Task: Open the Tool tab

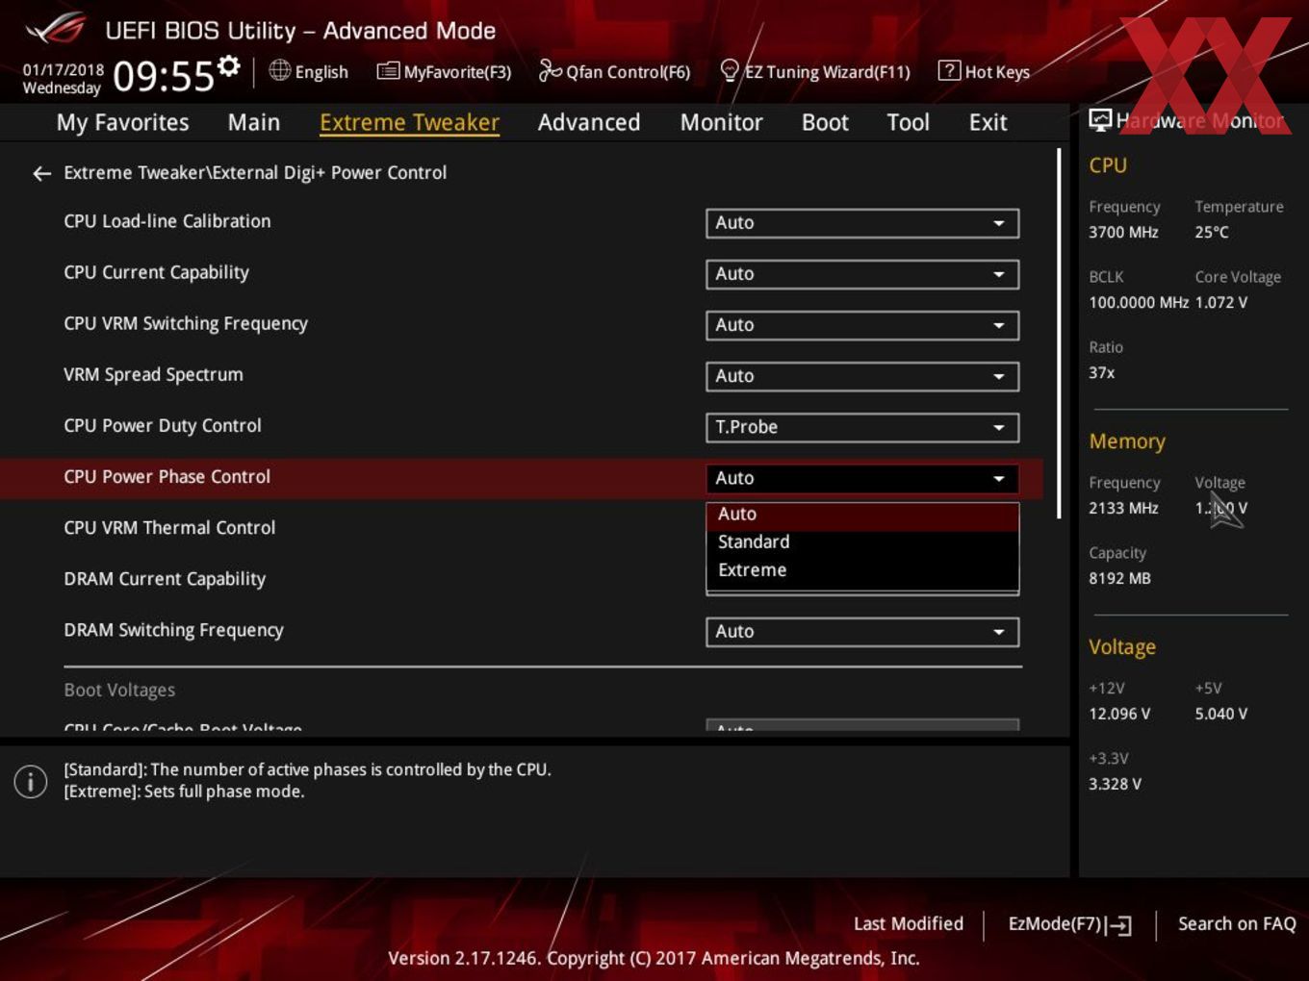Action: 908,122
